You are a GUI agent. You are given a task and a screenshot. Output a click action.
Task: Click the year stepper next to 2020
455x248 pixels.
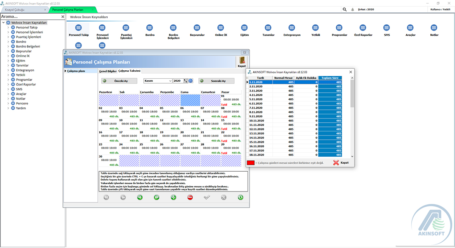[x=185, y=81]
